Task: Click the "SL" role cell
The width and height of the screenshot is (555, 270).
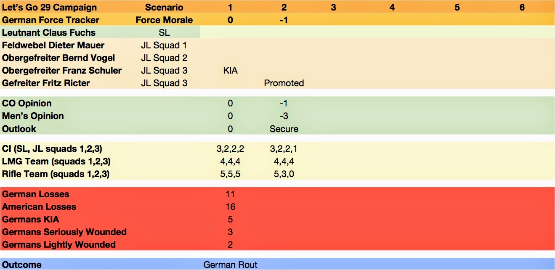Action: click(164, 32)
